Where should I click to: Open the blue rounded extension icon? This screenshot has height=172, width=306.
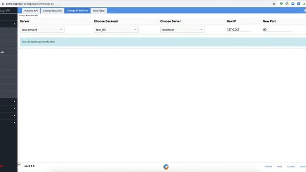293,4
